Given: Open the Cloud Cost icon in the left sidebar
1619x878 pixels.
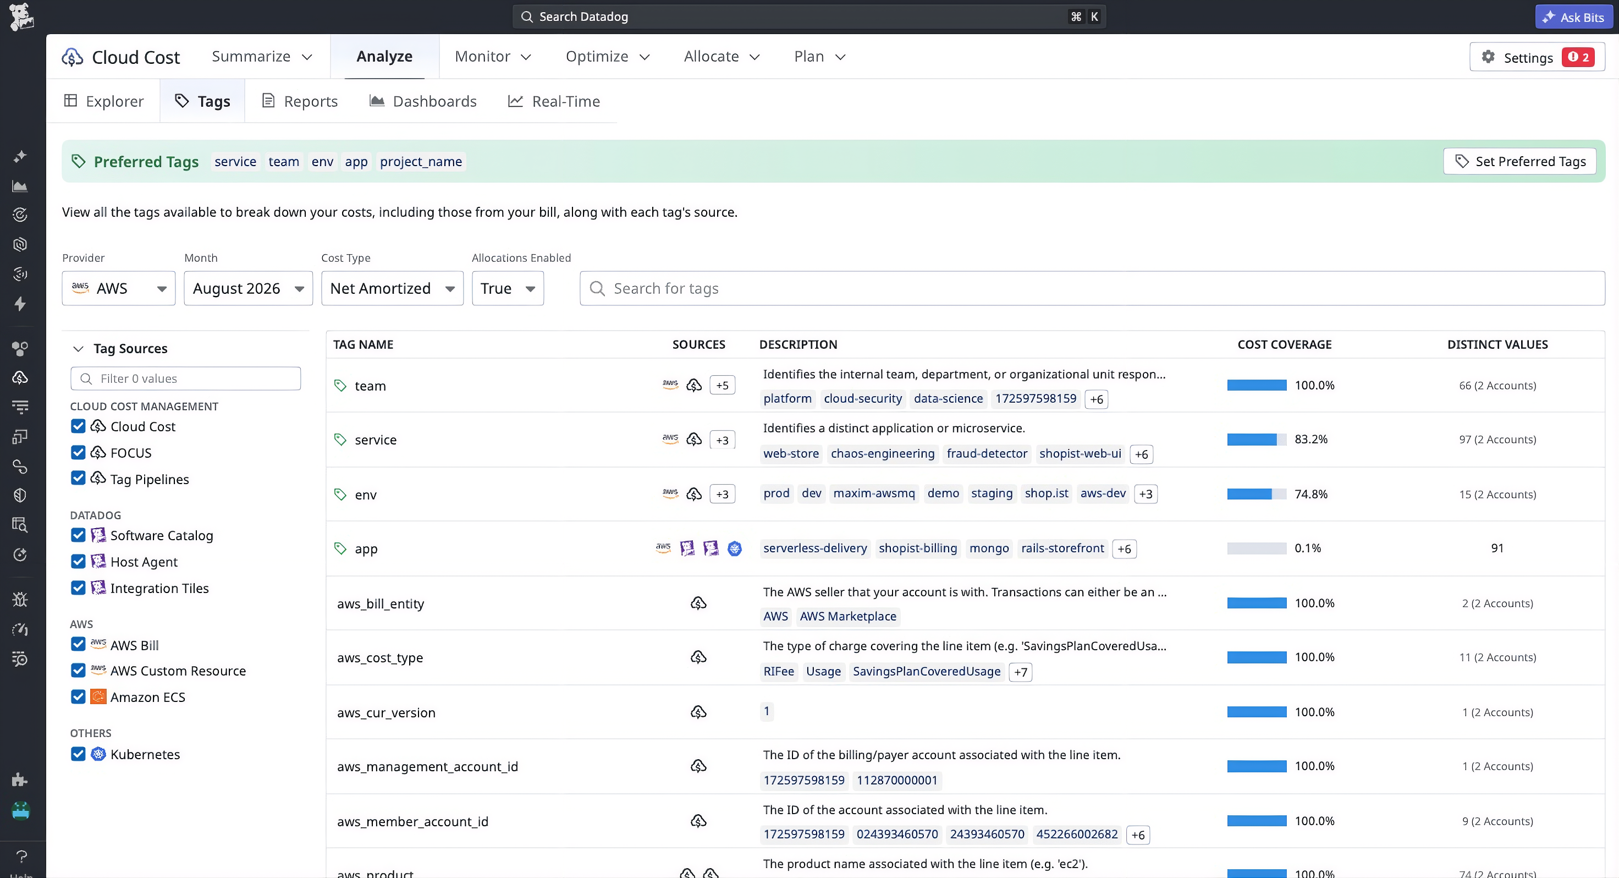Looking at the screenshot, I should point(20,377).
